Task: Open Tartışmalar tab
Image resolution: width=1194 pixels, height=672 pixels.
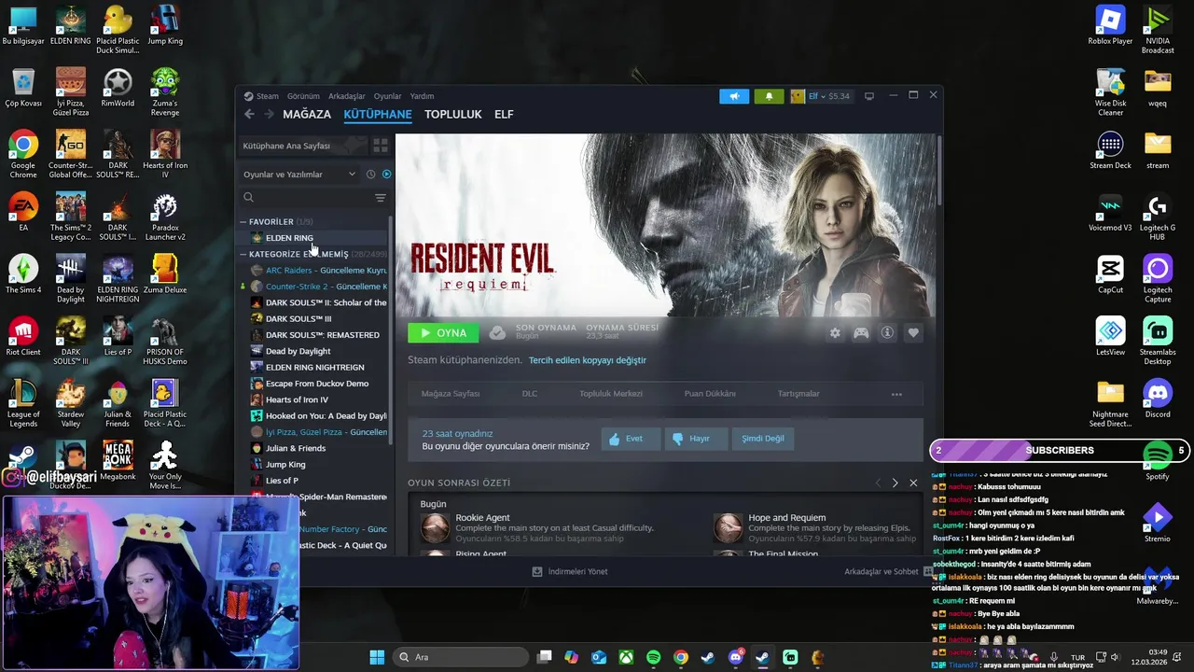Action: 798,394
